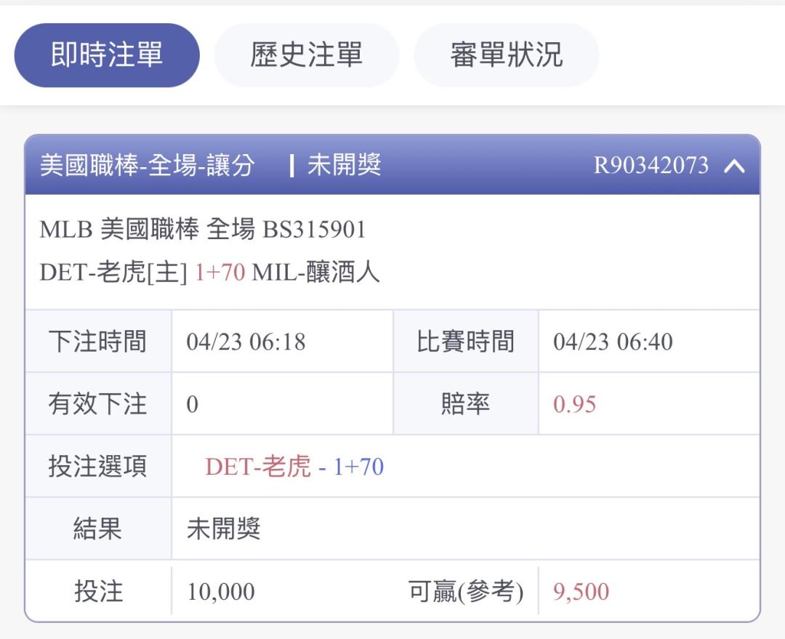Click the 可贏(參考) label

click(x=466, y=592)
